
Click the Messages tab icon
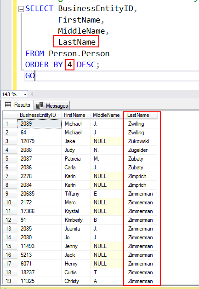click(x=40, y=105)
